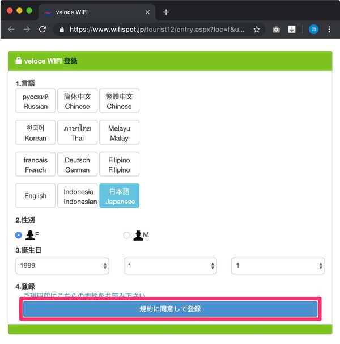This screenshot has width=340, height=344.
Task: Select the M gender radio button
Action: (x=126, y=235)
